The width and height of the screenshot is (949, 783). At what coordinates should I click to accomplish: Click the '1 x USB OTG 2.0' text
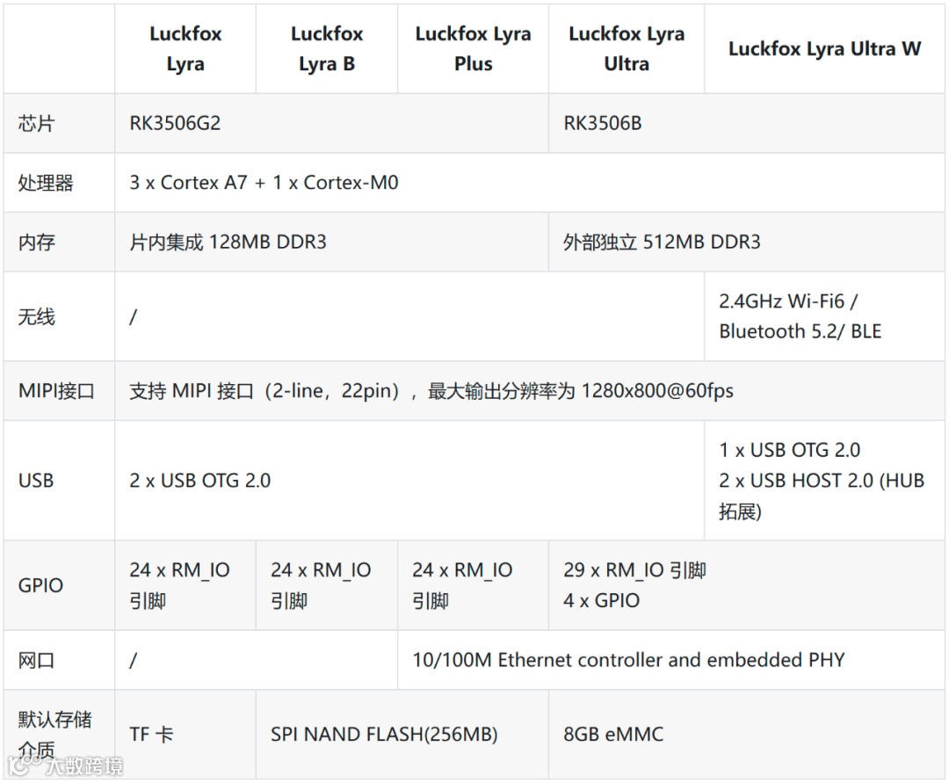tap(789, 450)
